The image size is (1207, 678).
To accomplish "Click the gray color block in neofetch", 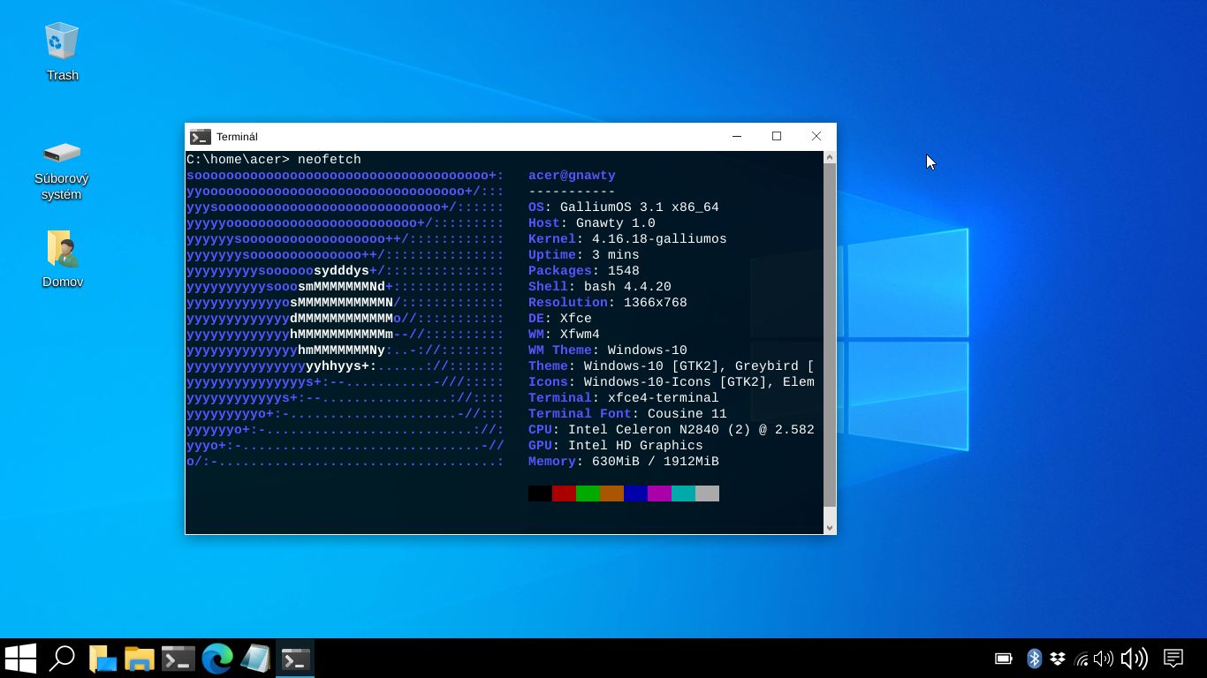I will coord(707,493).
